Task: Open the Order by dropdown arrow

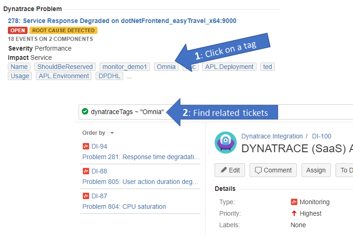Action: click(112, 133)
